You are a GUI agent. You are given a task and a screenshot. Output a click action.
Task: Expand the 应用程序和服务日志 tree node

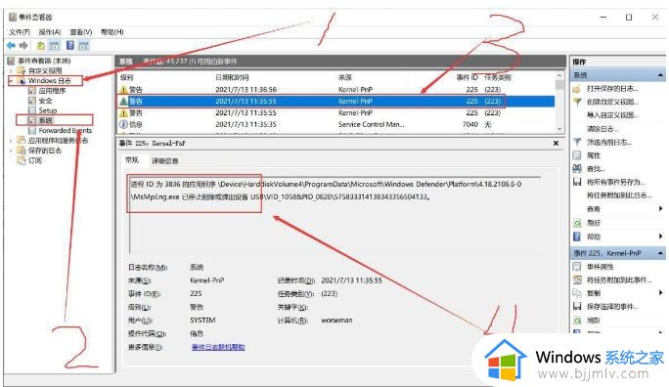[11, 140]
